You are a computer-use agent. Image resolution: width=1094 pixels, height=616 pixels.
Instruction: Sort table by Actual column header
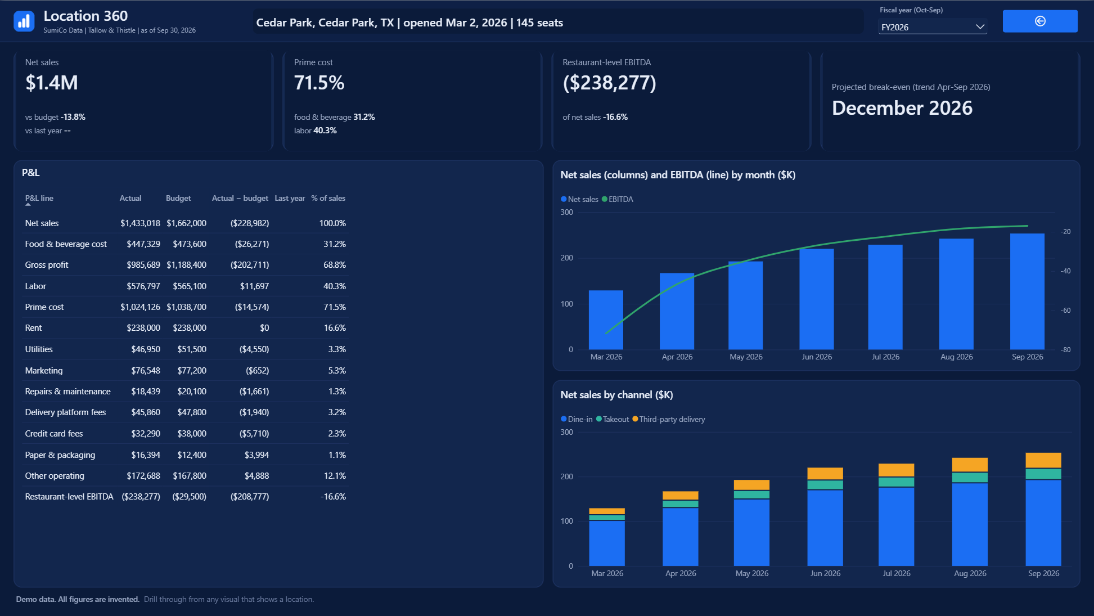pos(130,198)
